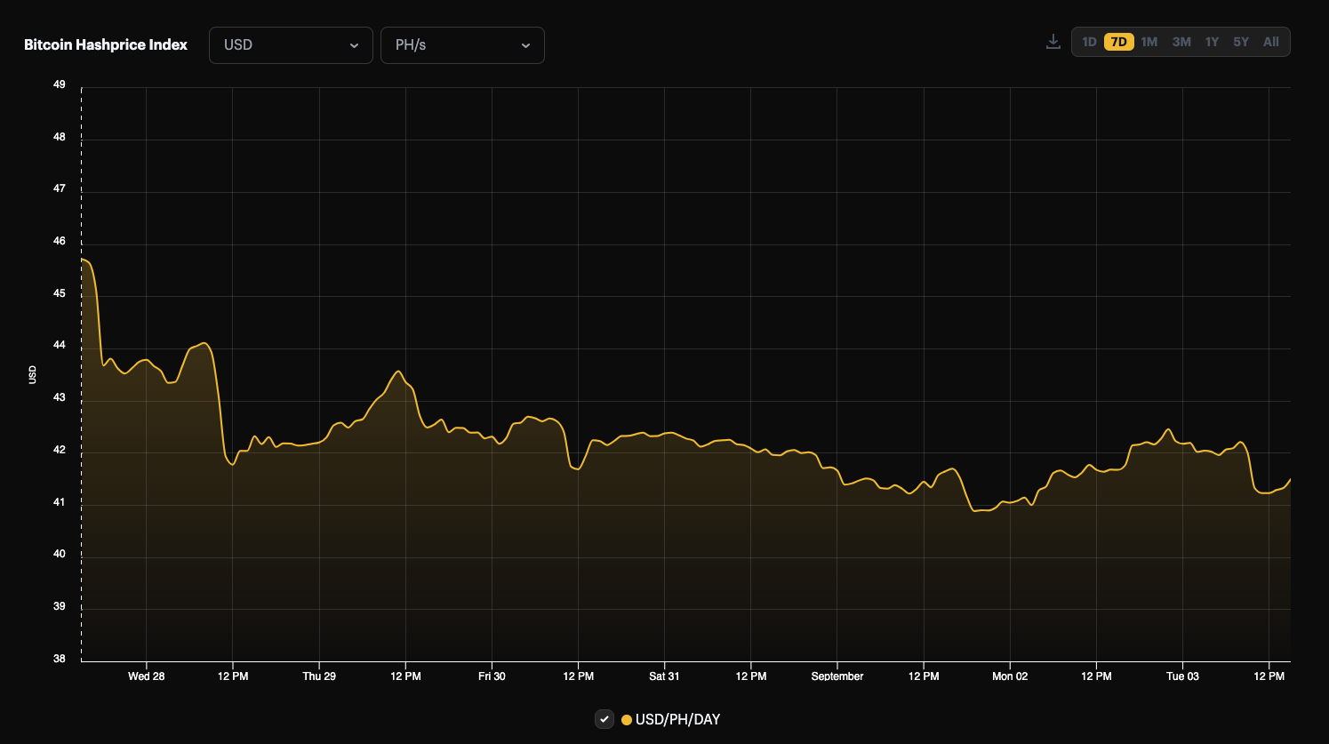Open the 5Y timeframe view

click(x=1240, y=41)
